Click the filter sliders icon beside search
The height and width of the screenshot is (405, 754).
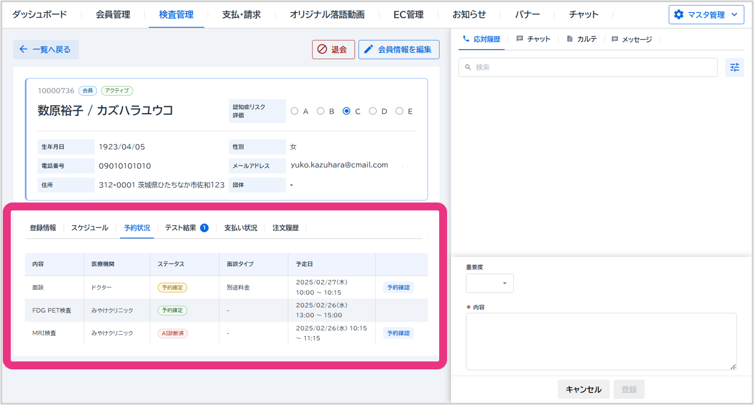click(x=734, y=67)
